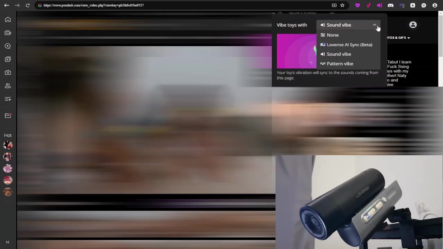Open first Hot avatar in sidebar

click(x=8, y=145)
